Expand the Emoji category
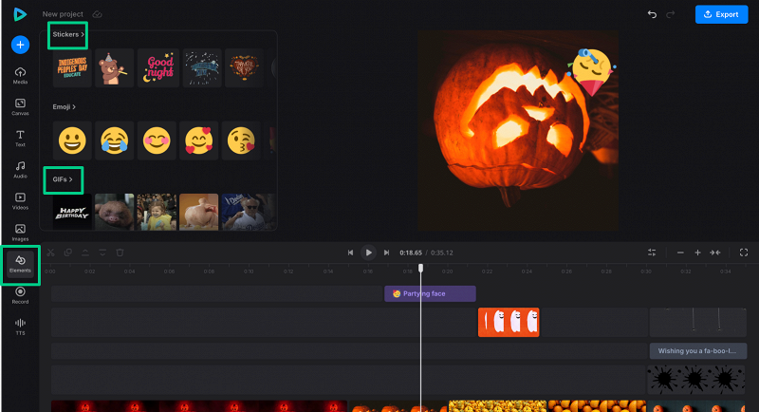The width and height of the screenshot is (759, 412). click(x=65, y=107)
